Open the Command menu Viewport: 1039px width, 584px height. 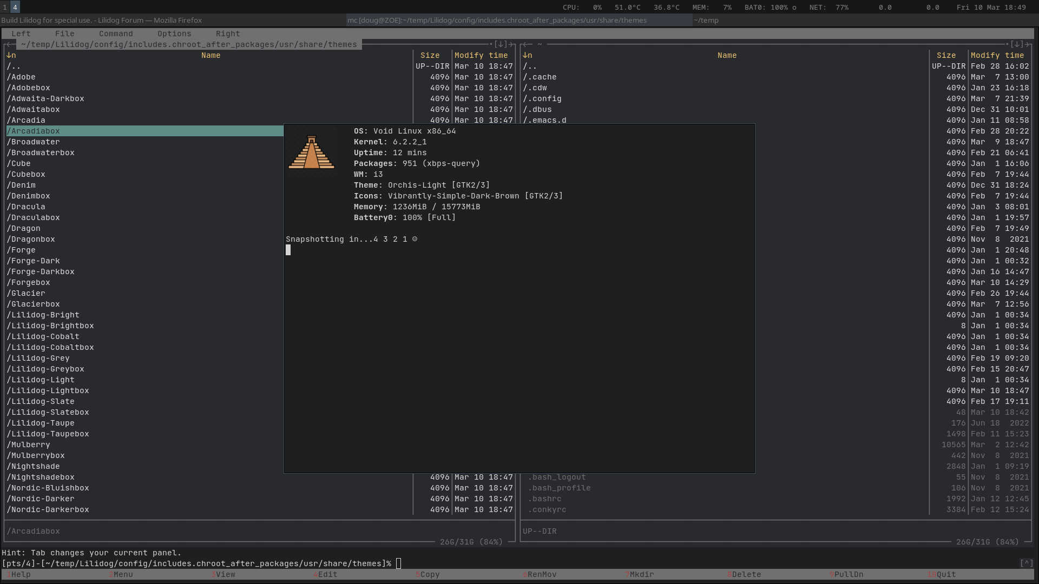(x=116, y=34)
